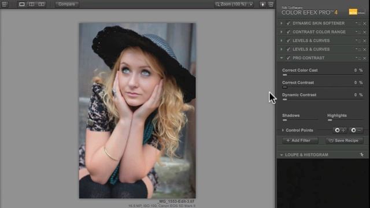
Task: Expand the Control Points section
Action: coord(283,130)
